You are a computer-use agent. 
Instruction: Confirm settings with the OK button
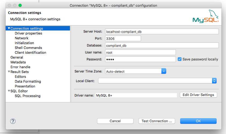tap(198, 121)
